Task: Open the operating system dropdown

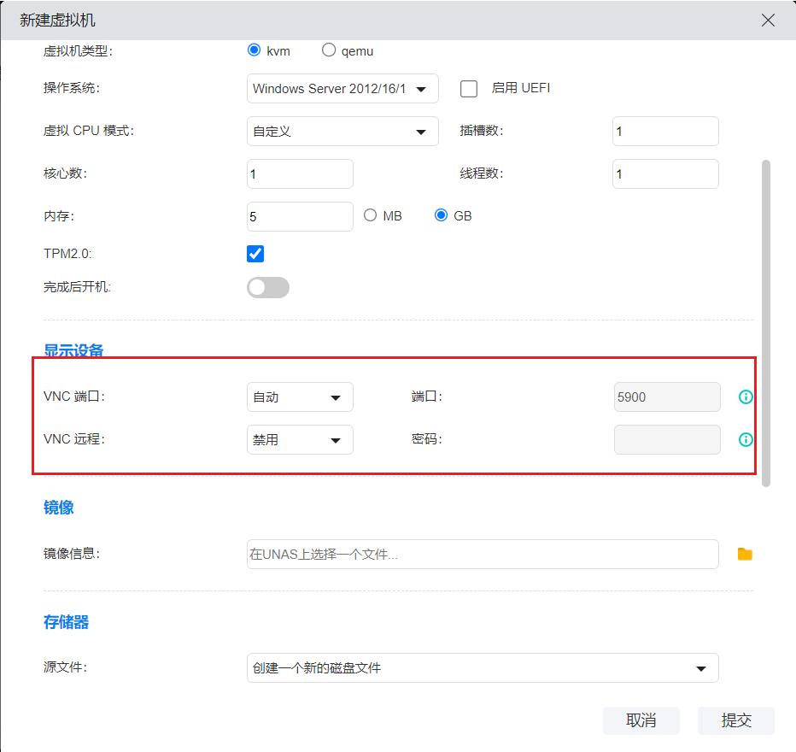Action: (342, 88)
